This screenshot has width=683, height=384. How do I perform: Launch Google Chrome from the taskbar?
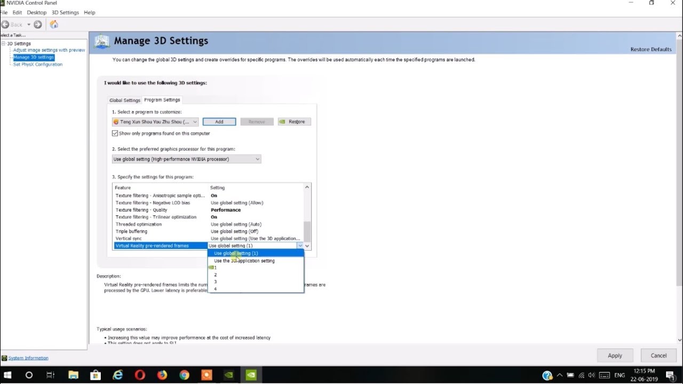click(x=184, y=375)
